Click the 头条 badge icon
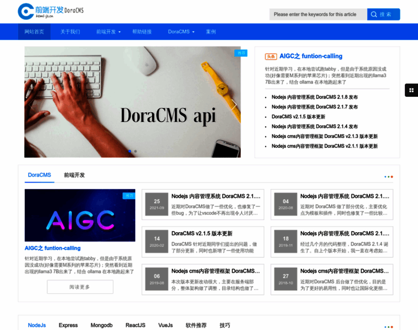 271,57
